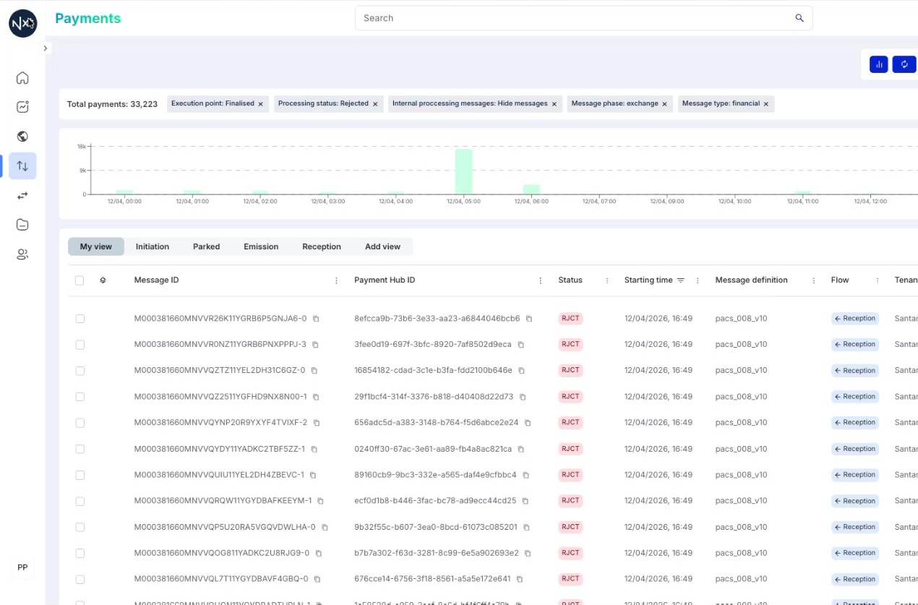Click the search magnifier icon
Image resolution: width=918 pixels, height=605 pixels.
point(799,18)
